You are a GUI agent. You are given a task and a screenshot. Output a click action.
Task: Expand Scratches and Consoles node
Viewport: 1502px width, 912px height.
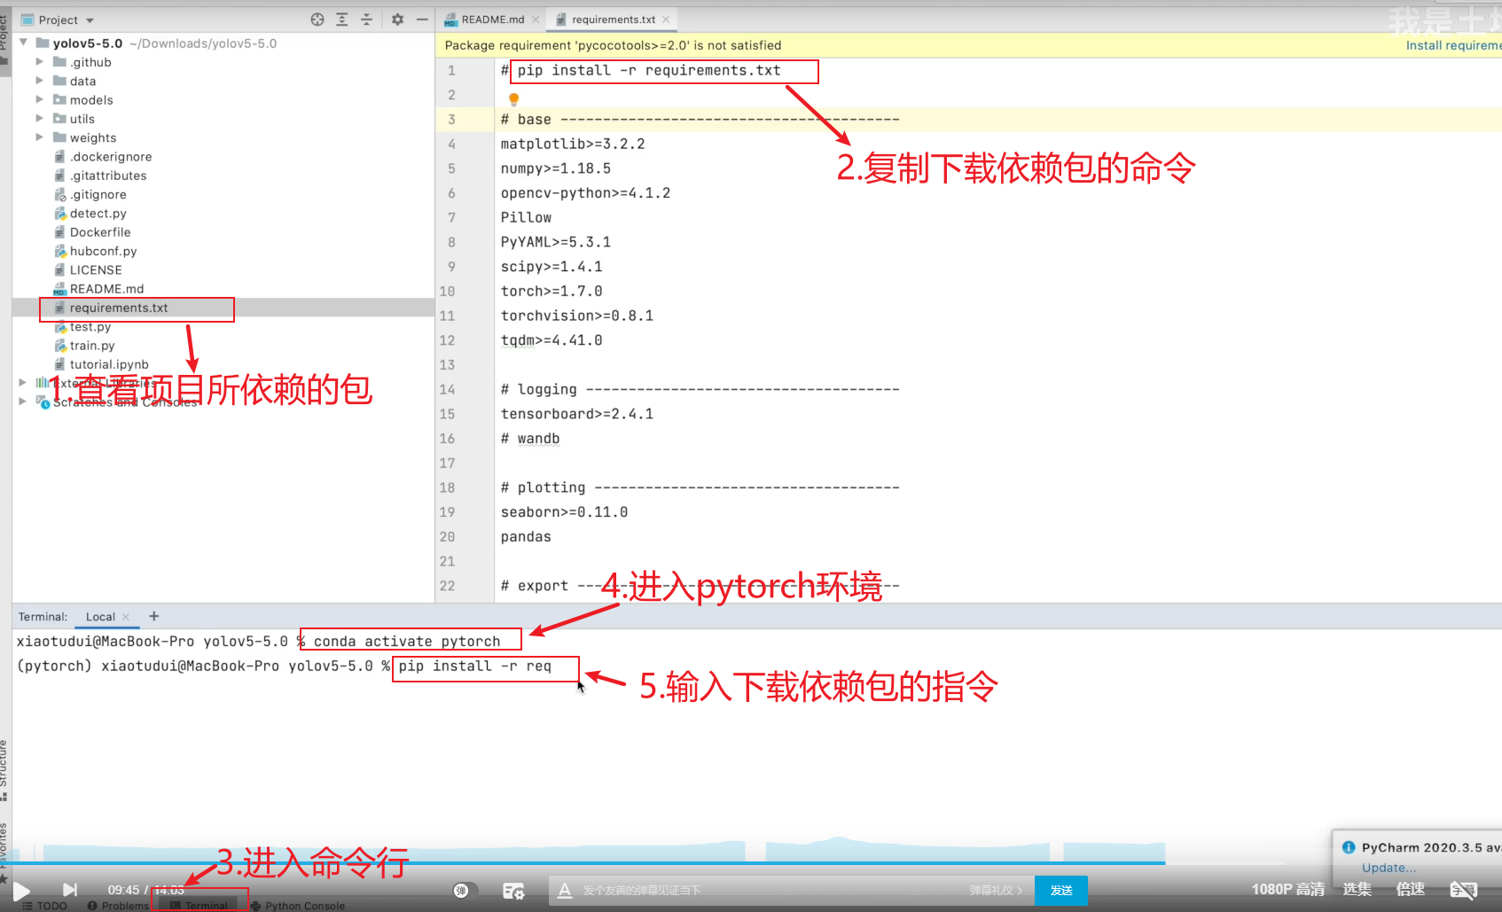22,401
